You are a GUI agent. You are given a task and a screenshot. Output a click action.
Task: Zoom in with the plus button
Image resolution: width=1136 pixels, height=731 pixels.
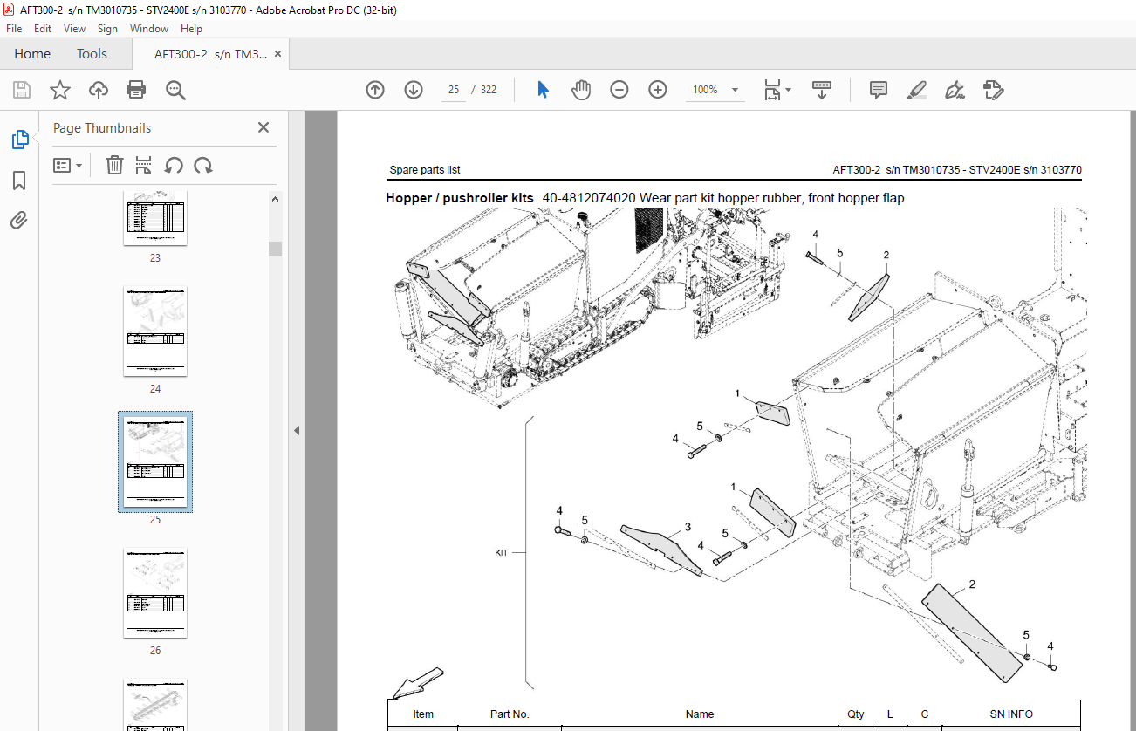(658, 90)
